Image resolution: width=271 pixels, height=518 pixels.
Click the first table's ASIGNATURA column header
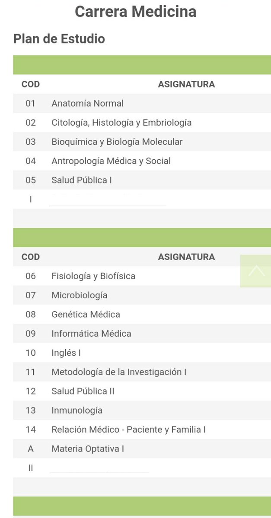(186, 84)
